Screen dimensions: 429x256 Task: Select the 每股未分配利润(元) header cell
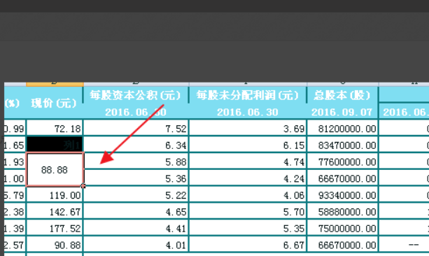point(248,95)
